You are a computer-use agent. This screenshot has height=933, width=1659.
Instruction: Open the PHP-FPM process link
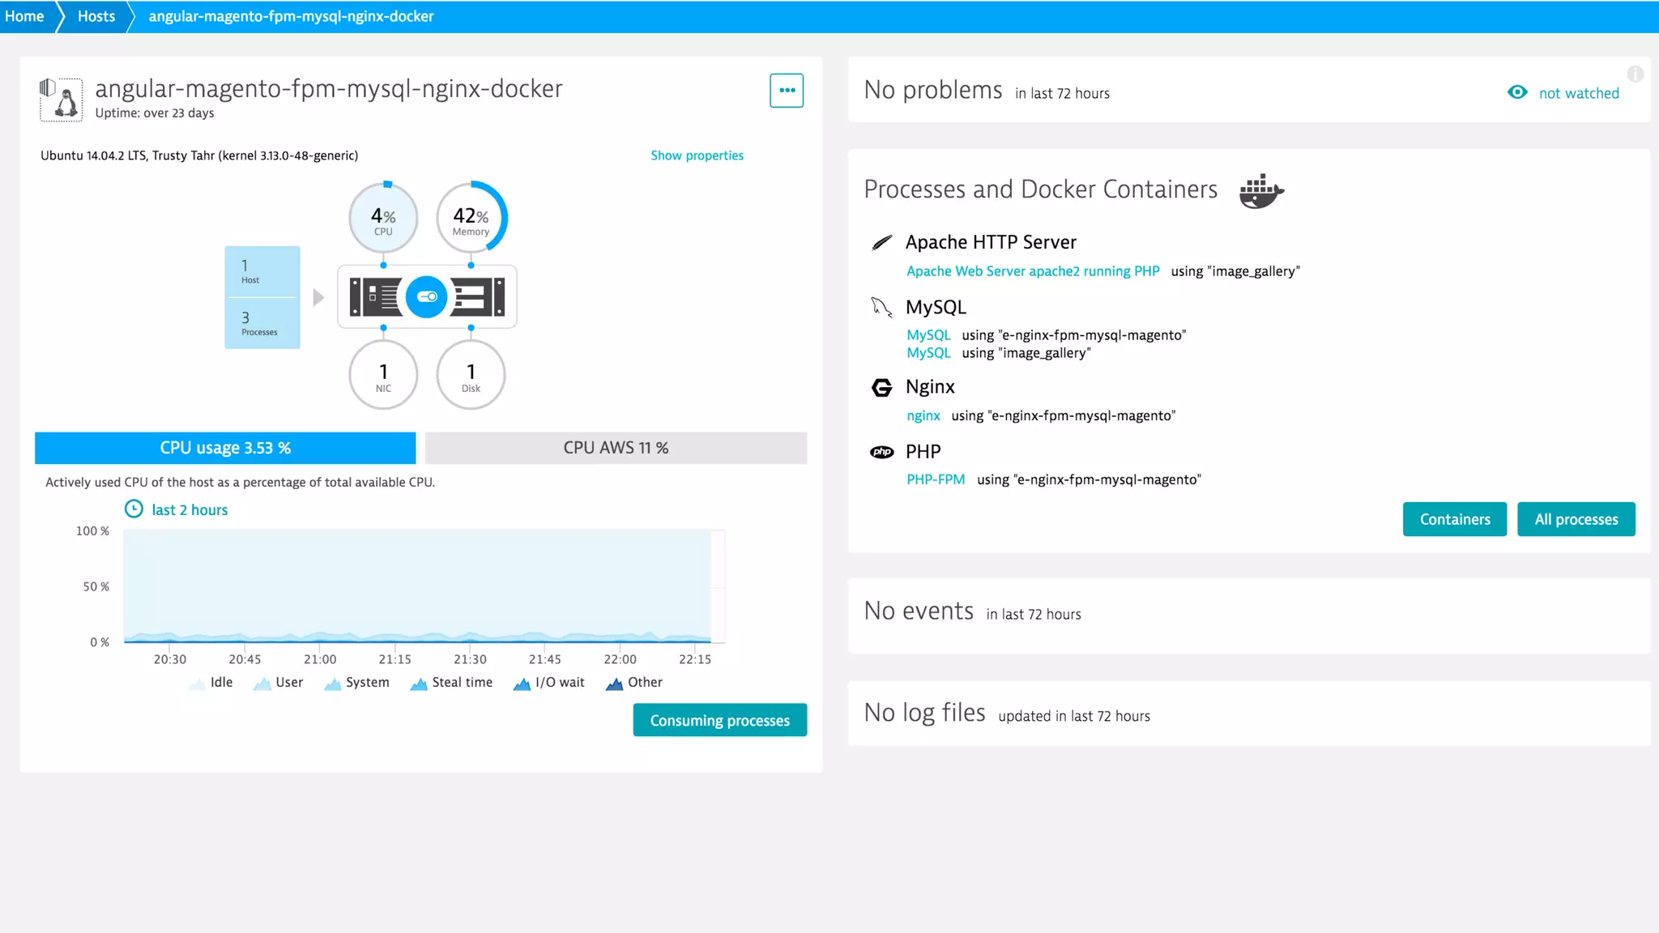click(x=936, y=479)
